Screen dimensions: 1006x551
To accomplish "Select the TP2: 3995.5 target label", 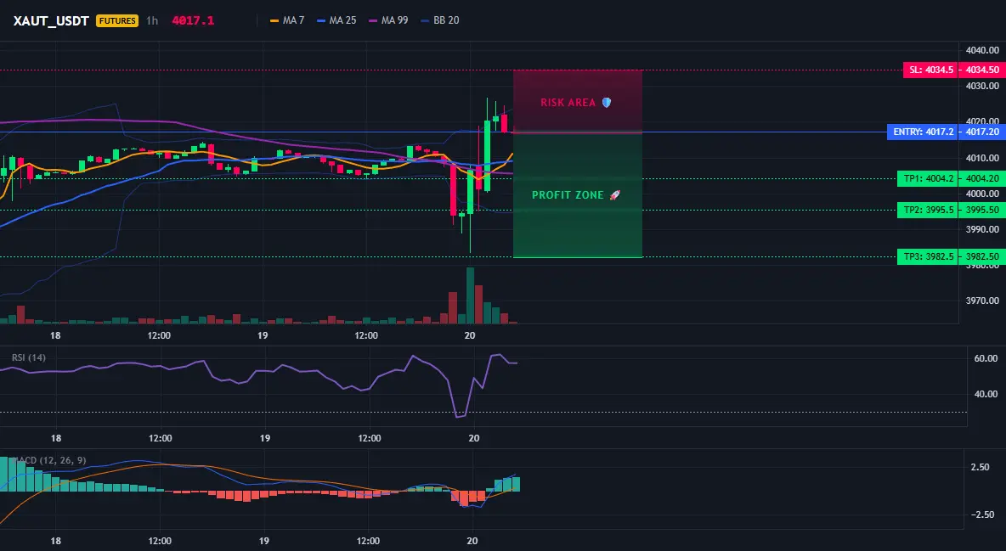I will point(928,210).
